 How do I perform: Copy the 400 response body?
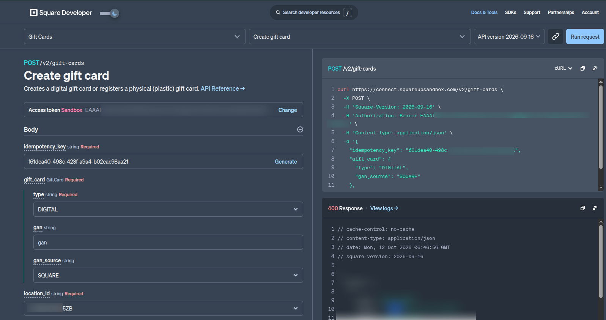pos(582,208)
